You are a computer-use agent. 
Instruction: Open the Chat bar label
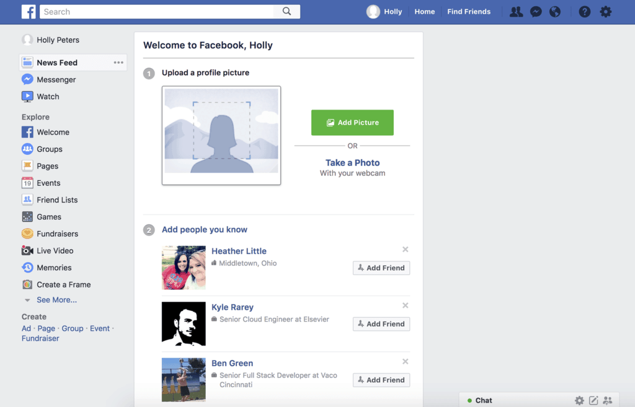click(x=484, y=401)
